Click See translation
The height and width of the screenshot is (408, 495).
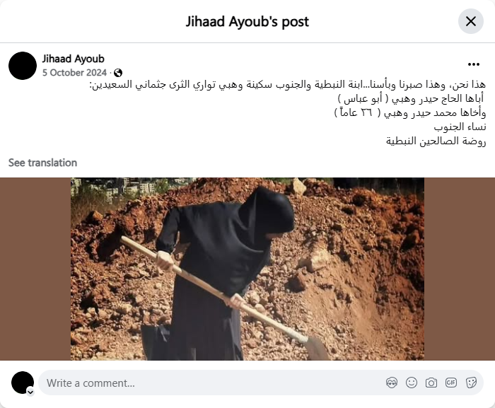[x=42, y=163]
